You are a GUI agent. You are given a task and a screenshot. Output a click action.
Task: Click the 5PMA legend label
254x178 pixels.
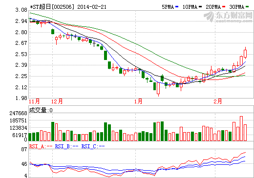coord(168,7)
